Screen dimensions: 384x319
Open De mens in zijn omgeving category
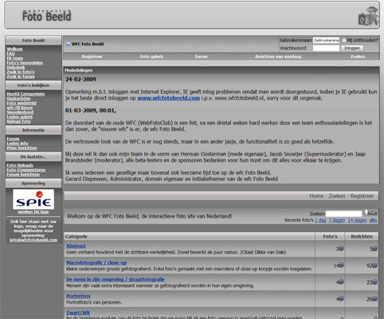point(116,279)
